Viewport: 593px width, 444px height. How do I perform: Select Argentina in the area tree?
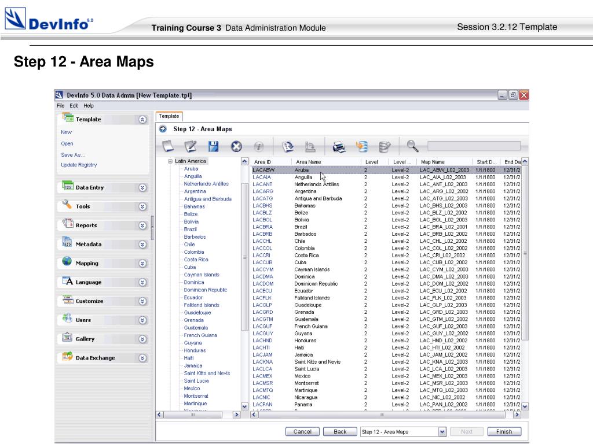pyautogui.click(x=195, y=191)
